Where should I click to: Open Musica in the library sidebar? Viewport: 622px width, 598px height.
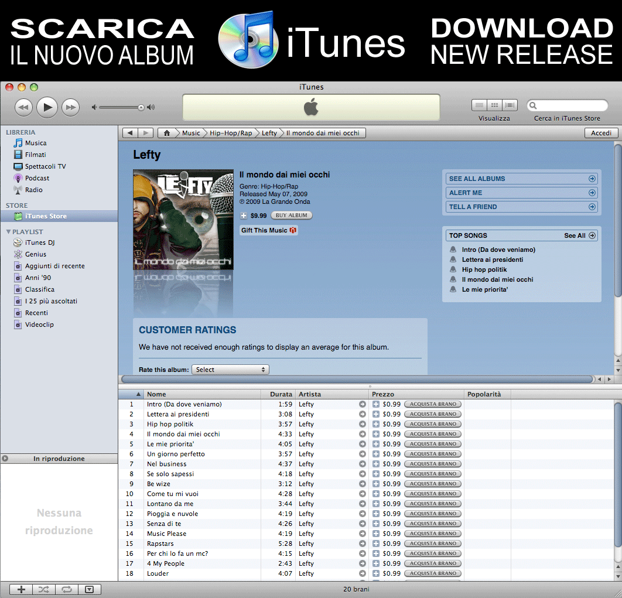click(36, 143)
